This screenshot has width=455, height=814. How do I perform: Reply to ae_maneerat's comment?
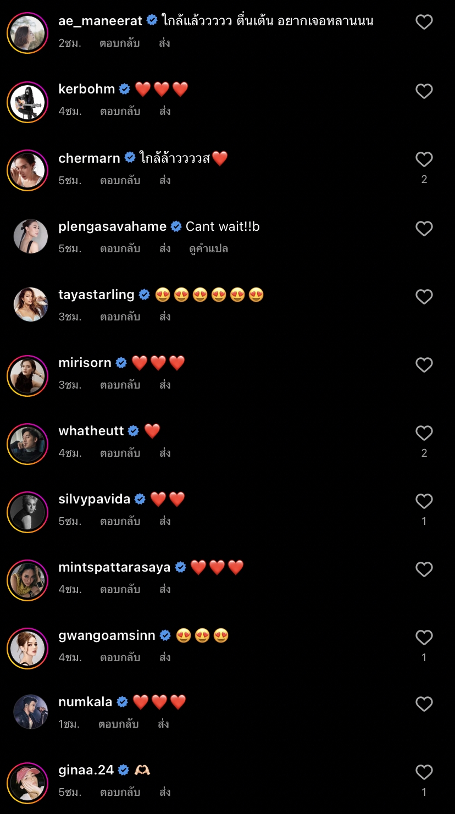click(119, 43)
